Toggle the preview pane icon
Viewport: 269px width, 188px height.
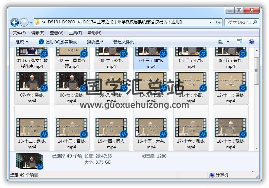[239, 42]
